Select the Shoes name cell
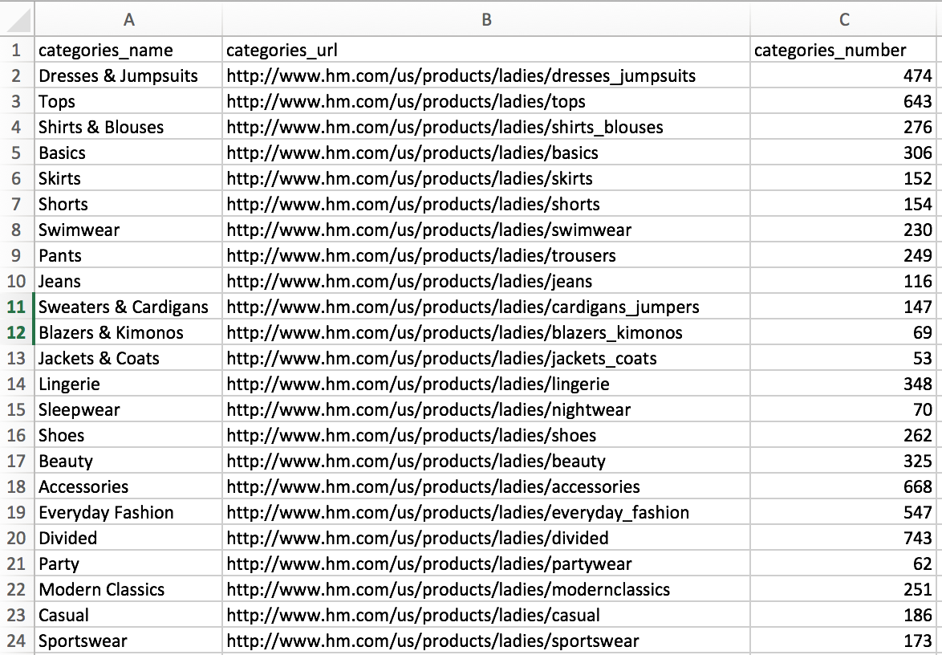This screenshot has width=942, height=655. (128, 435)
